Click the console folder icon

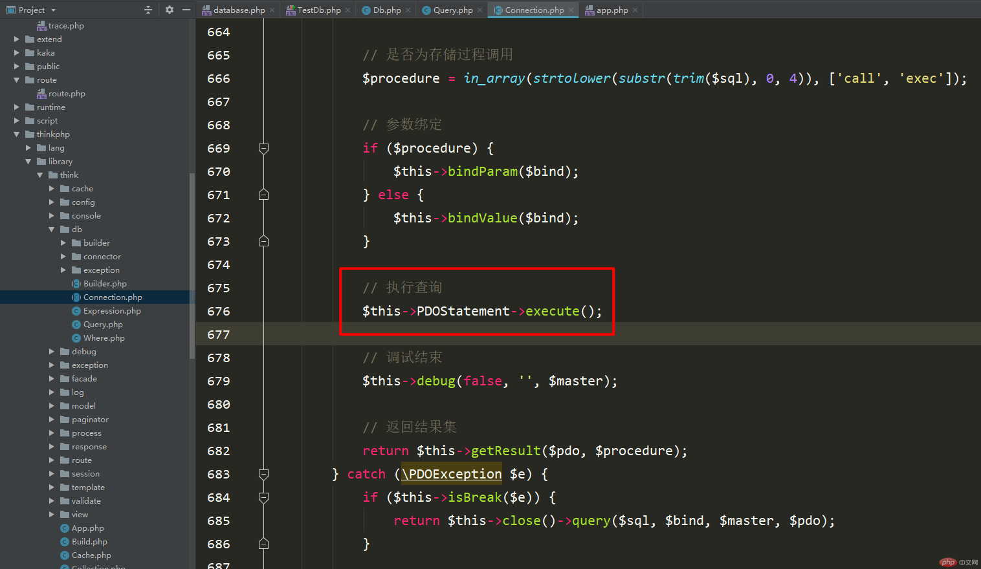coord(65,216)
